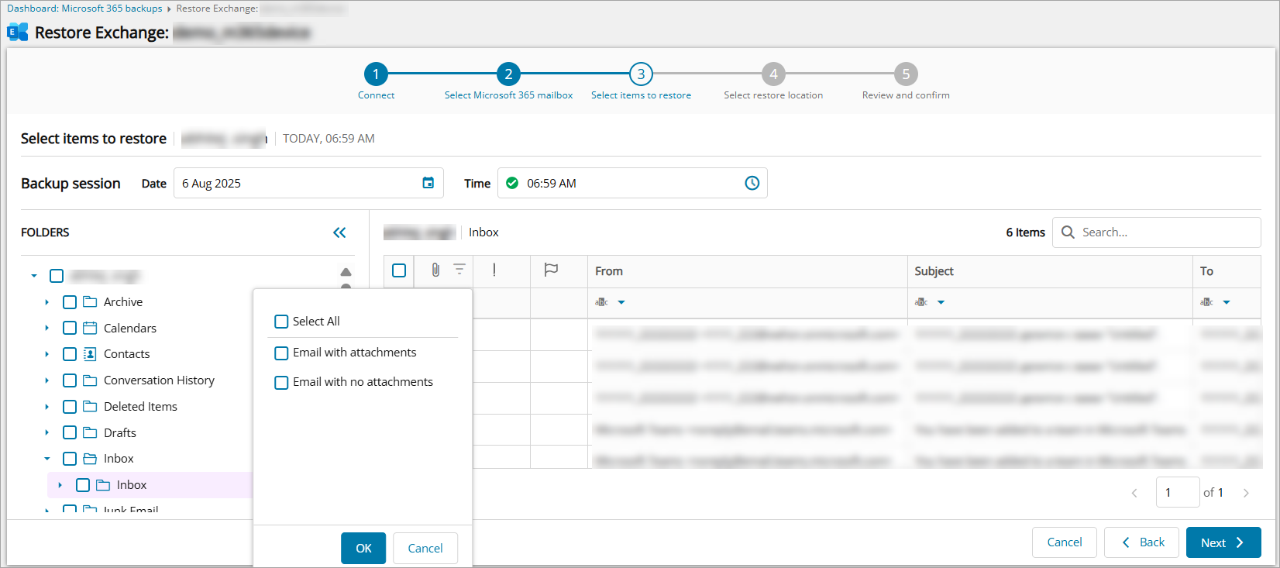Screen dimensions: 1280x568
Task: Open the Subject column filter dropdown
Action: (941, 302)
